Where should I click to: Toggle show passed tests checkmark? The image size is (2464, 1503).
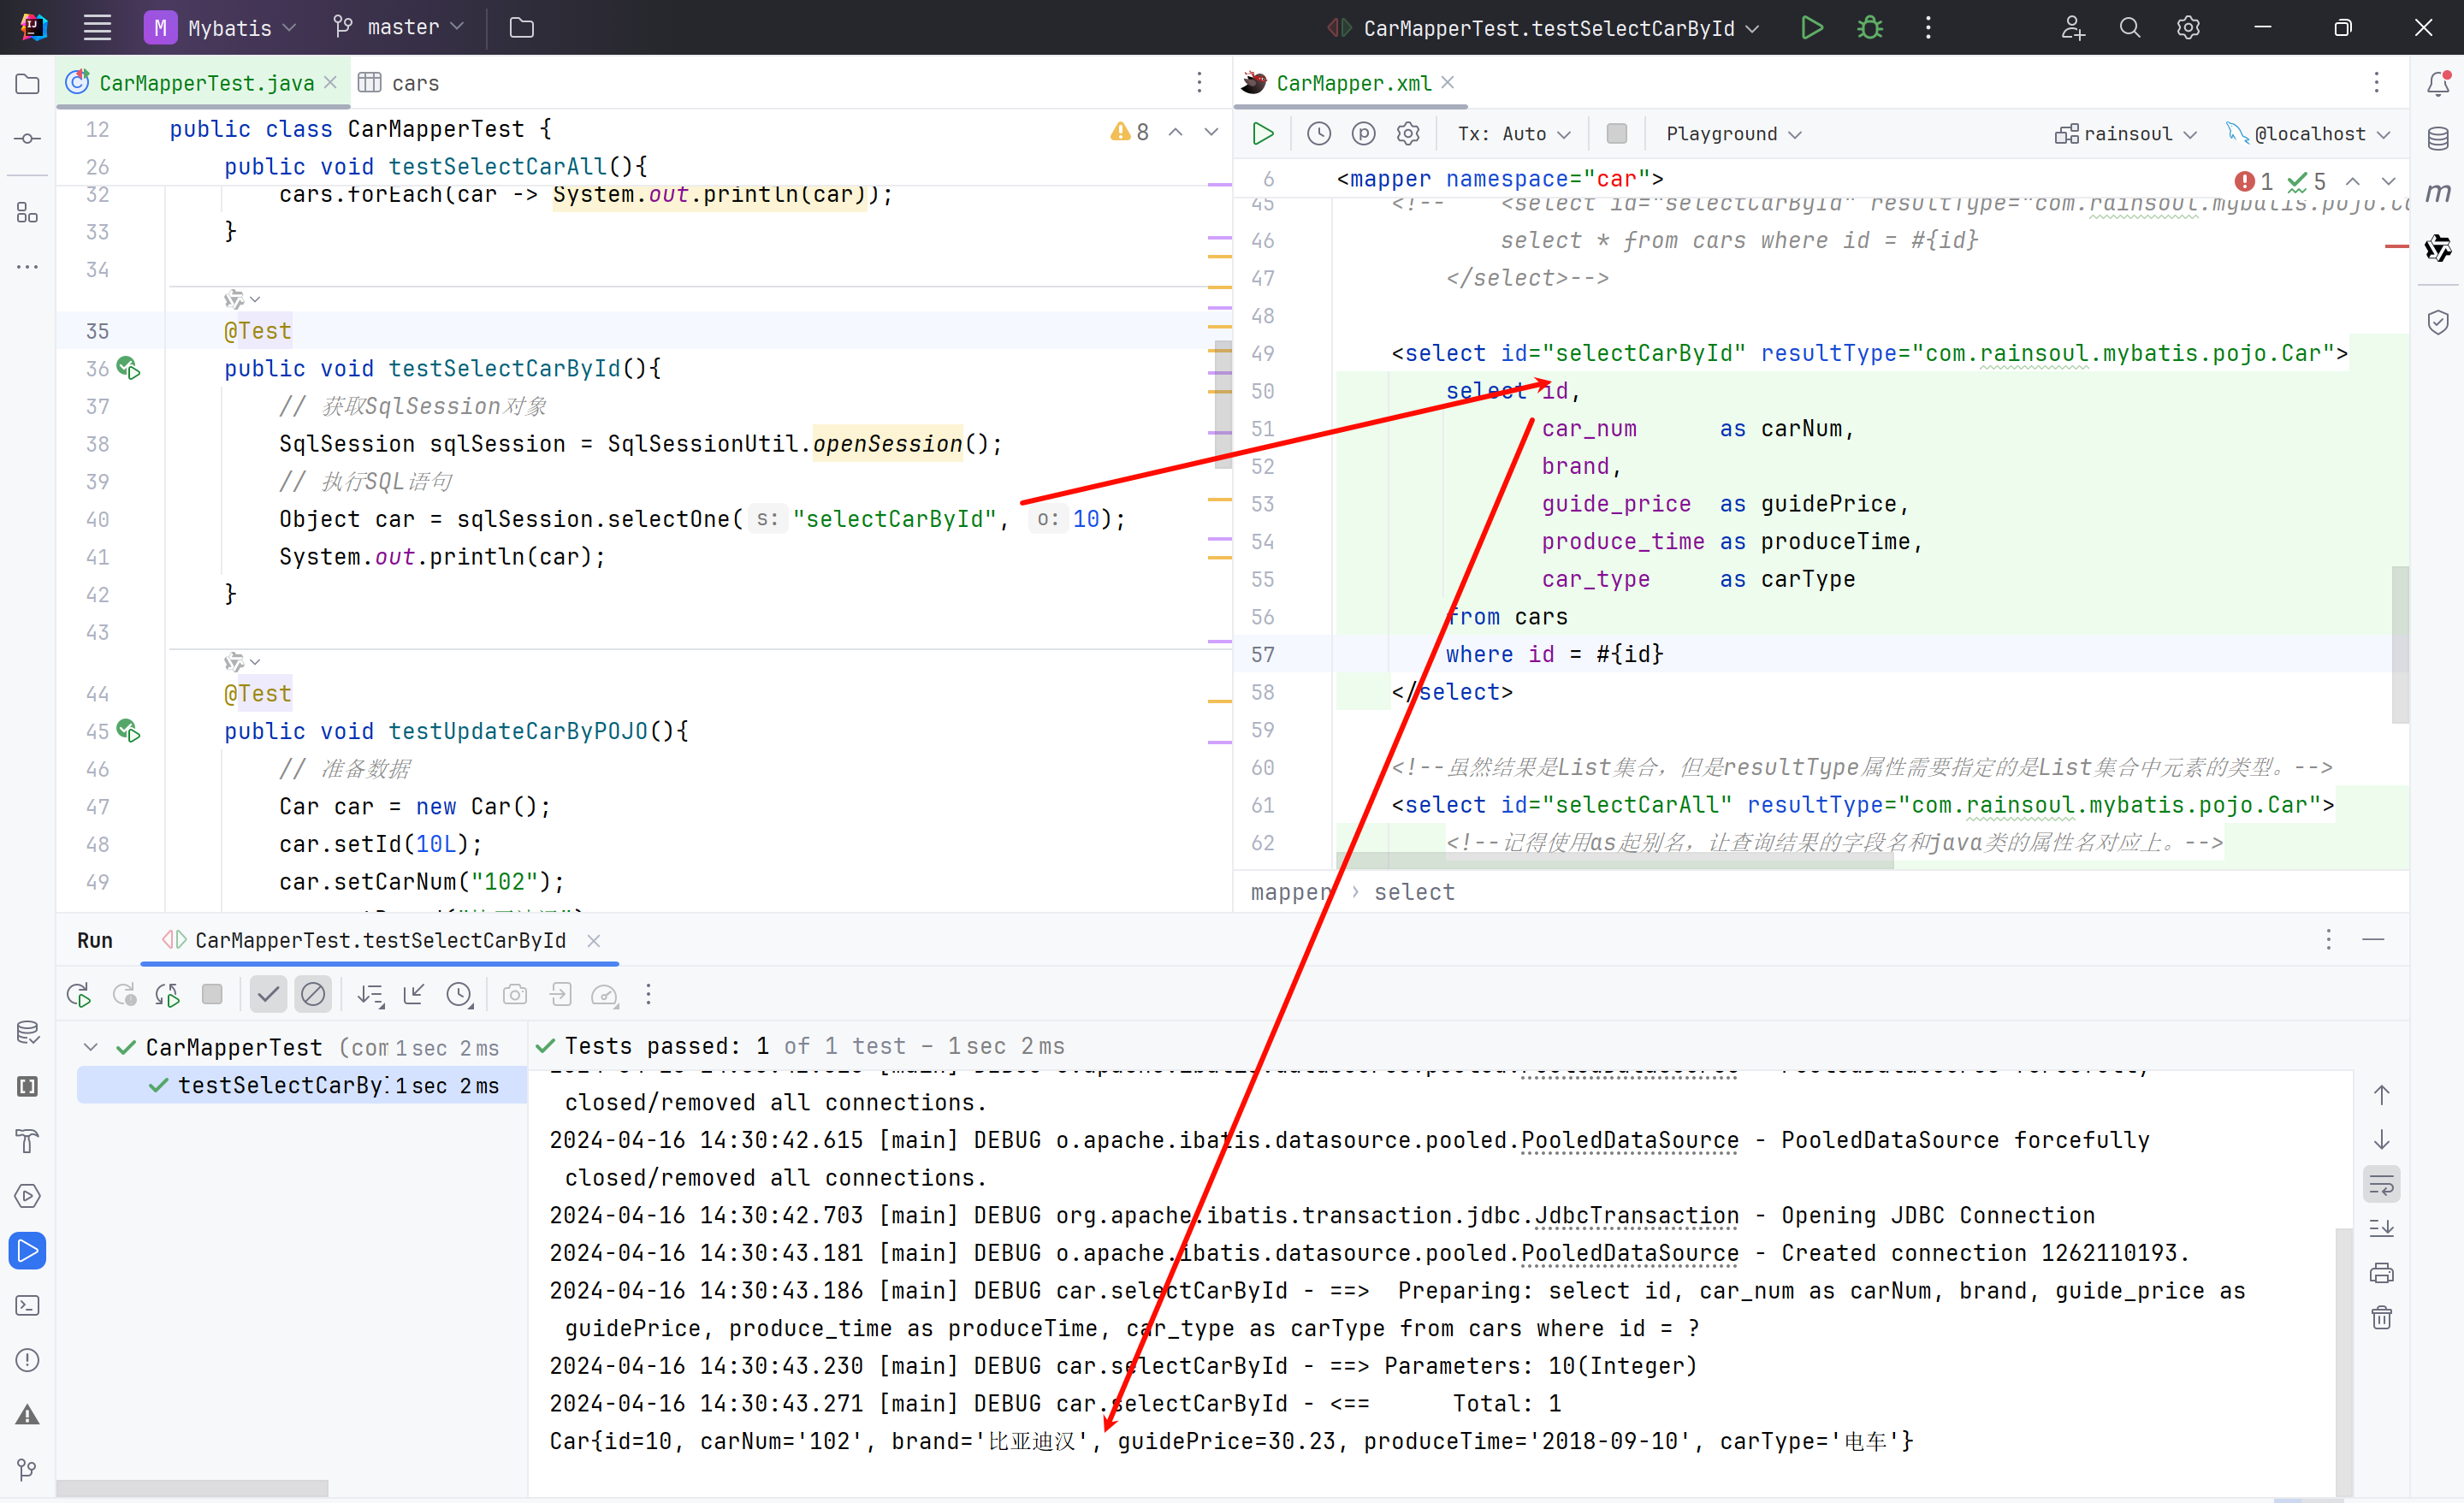pyautogui.click(x=268, y=994)
